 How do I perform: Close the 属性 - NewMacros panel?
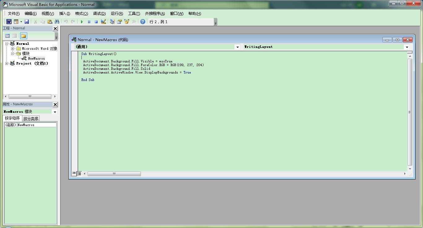pos(55,104)
